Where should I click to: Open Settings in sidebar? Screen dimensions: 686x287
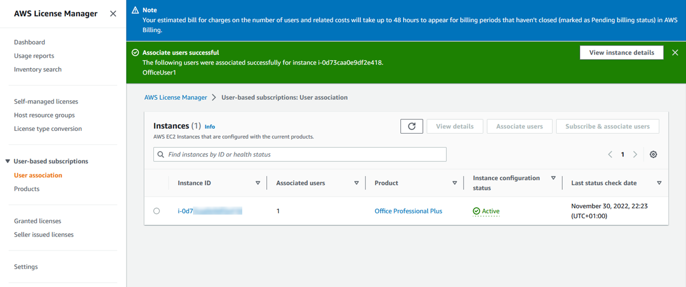26,267
